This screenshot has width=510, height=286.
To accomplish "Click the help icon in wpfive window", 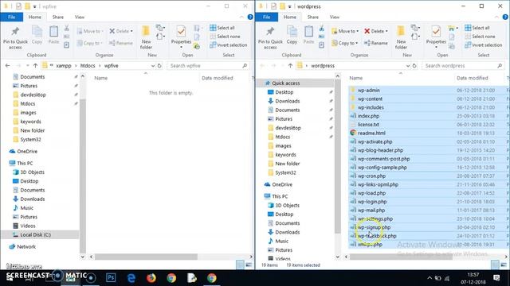I will tap(250, 17).
